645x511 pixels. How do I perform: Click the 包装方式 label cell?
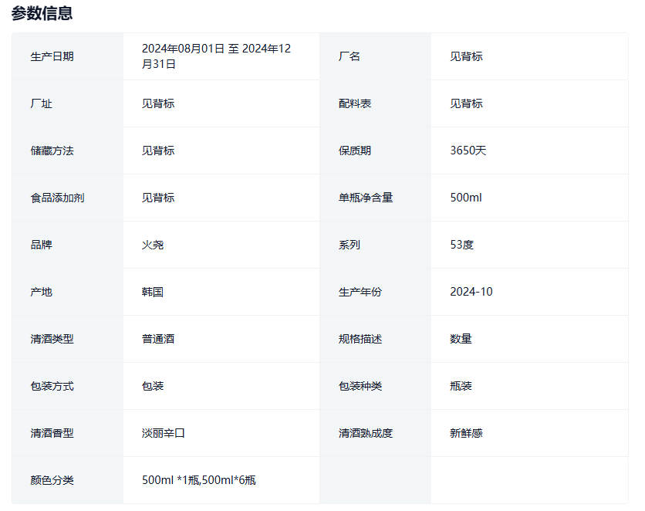pos(52,386)
